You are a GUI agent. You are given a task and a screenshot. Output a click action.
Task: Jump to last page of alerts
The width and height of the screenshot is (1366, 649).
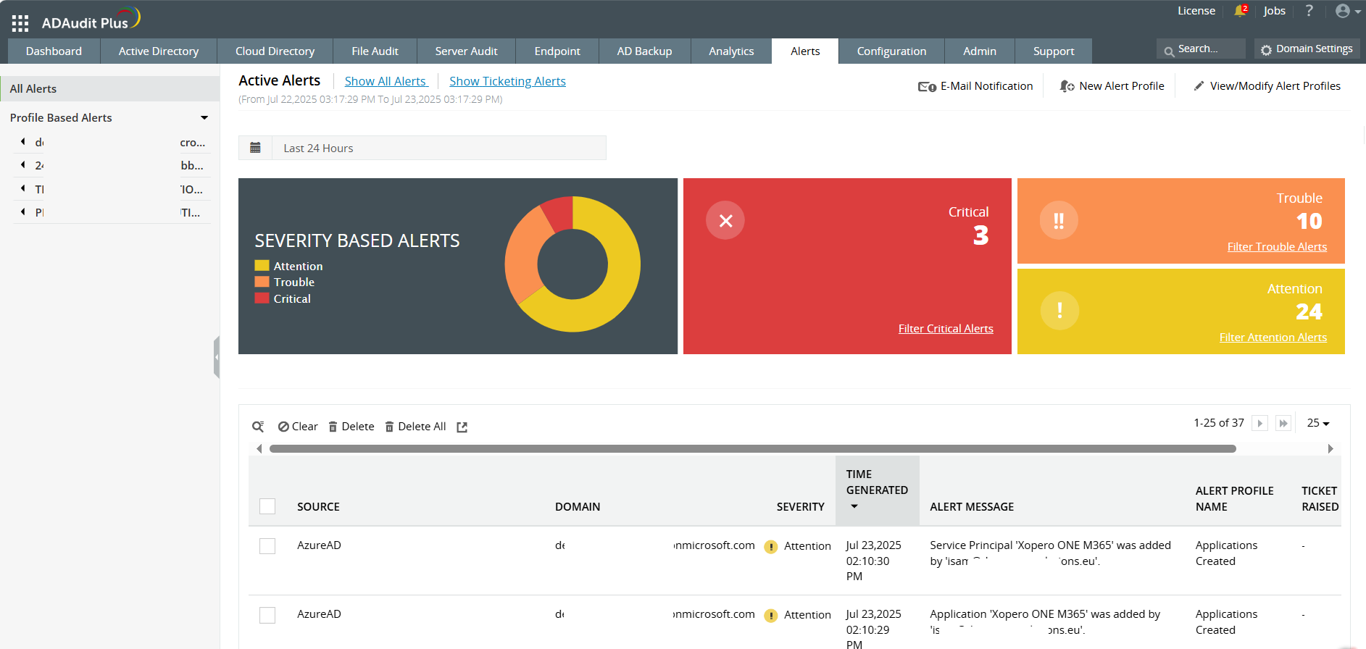tap(1283, 424)
